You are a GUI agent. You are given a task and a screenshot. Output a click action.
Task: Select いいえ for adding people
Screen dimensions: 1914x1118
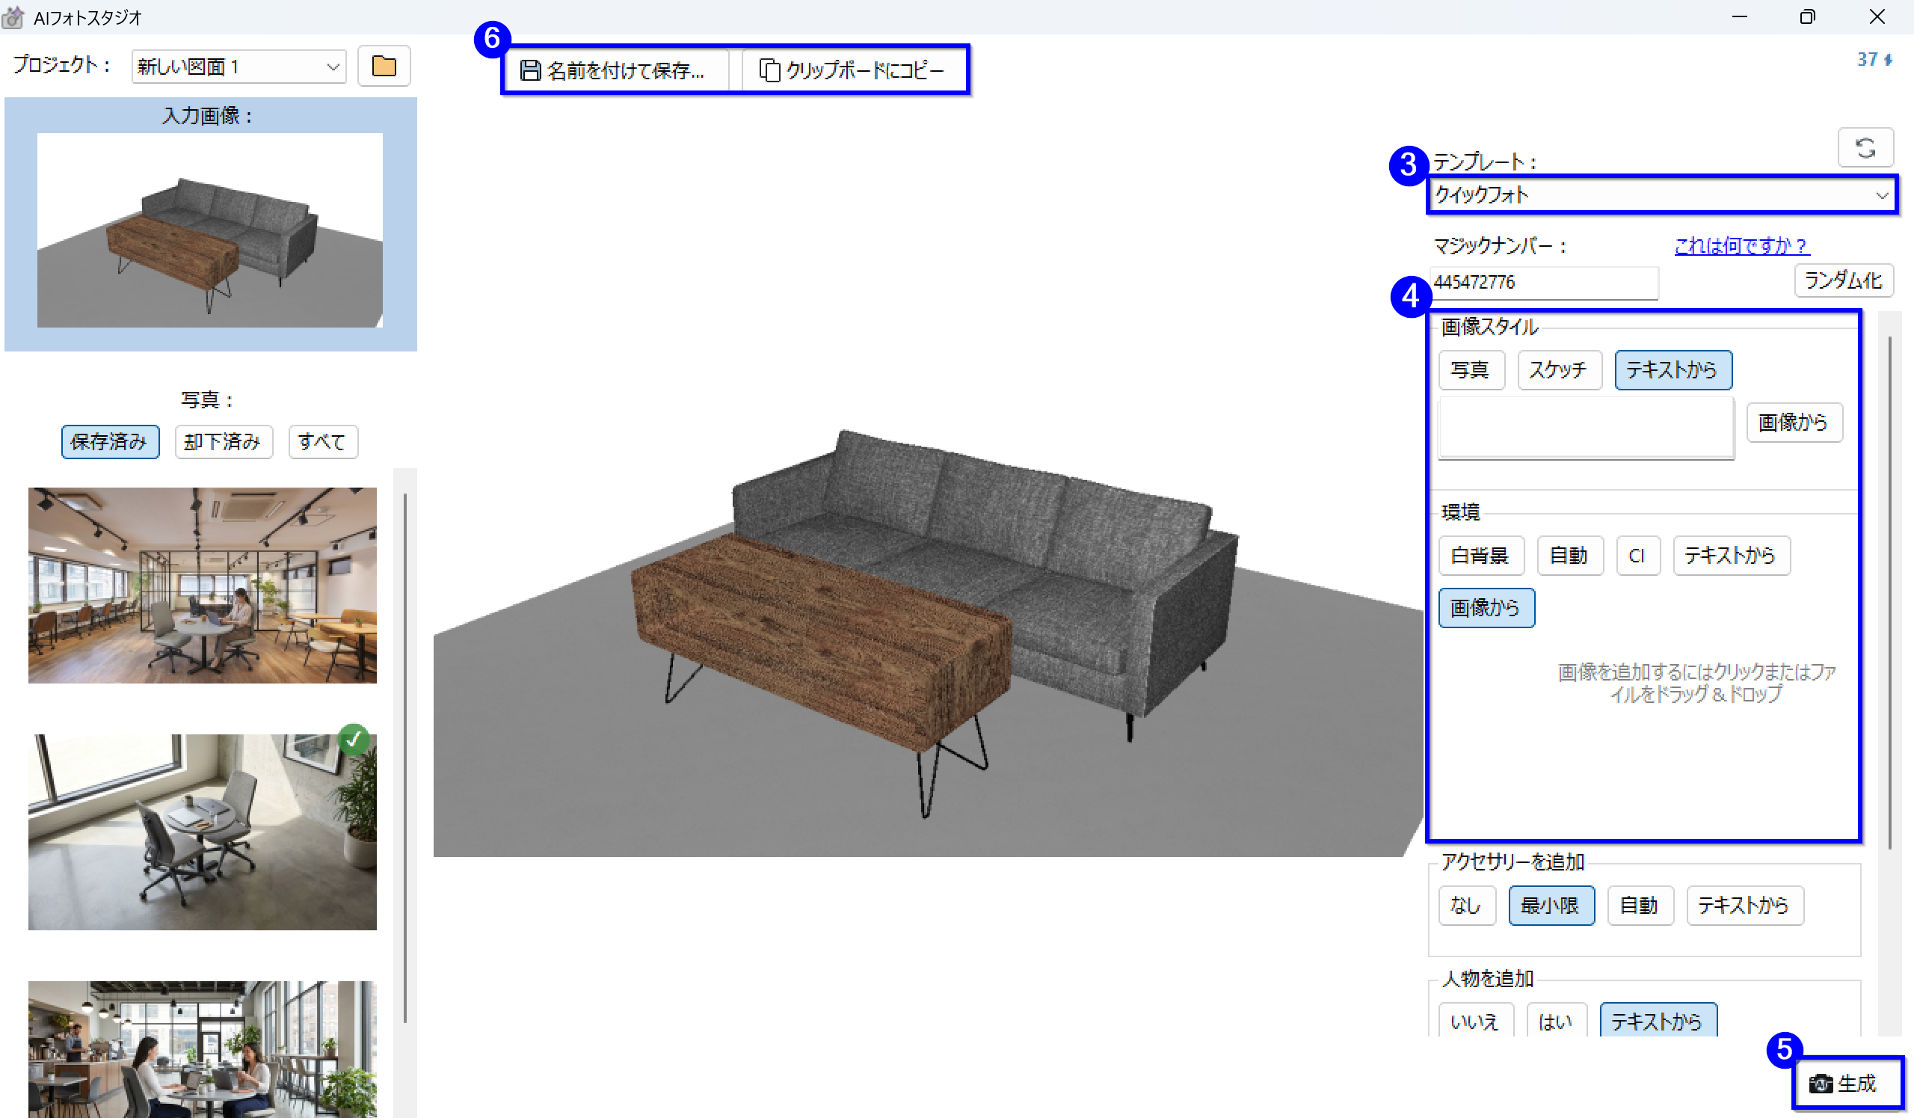pyautogui.click(x=1476, y=1020)
